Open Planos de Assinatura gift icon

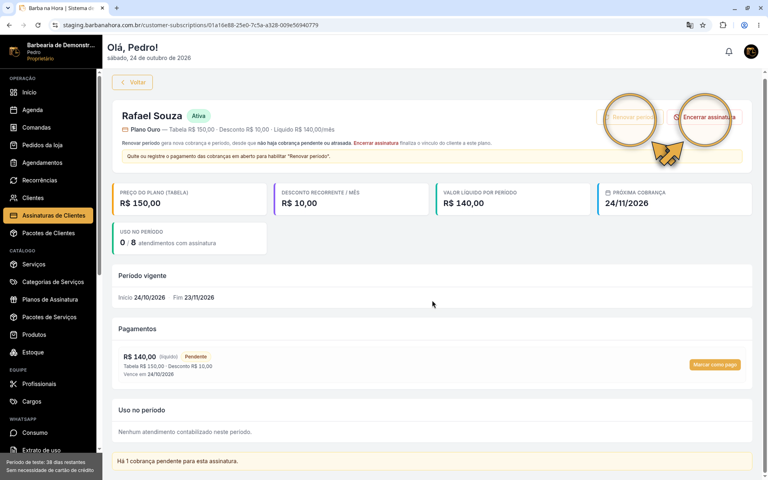[x=13, y=300]
